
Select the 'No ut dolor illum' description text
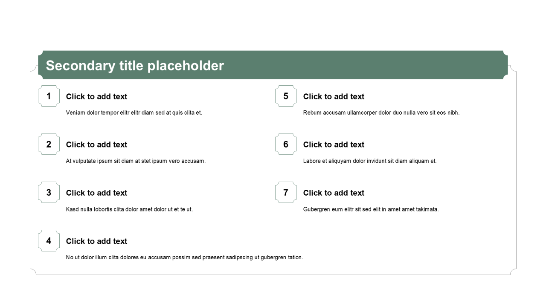point(184,258)
